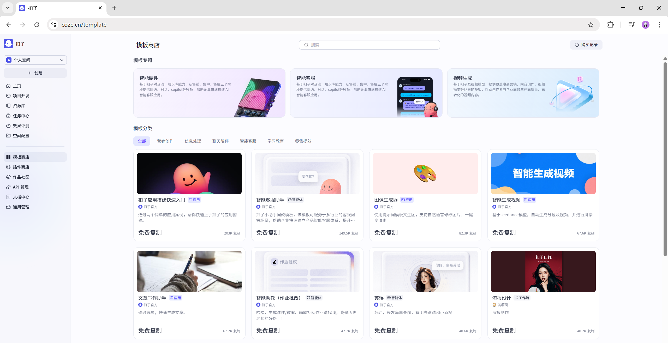Viewport: 668px width, 343px height.
Task: Expand the 个人空间 workspace dropdown
Action: (35, 60)
